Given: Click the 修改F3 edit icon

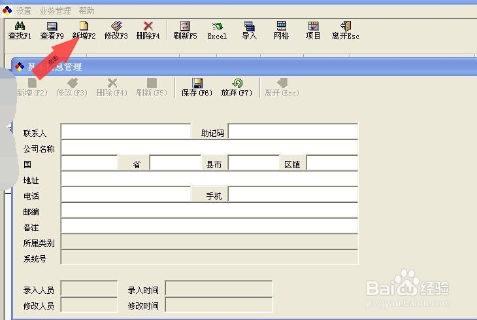Looking at the screenshot, I should (116, 26).
